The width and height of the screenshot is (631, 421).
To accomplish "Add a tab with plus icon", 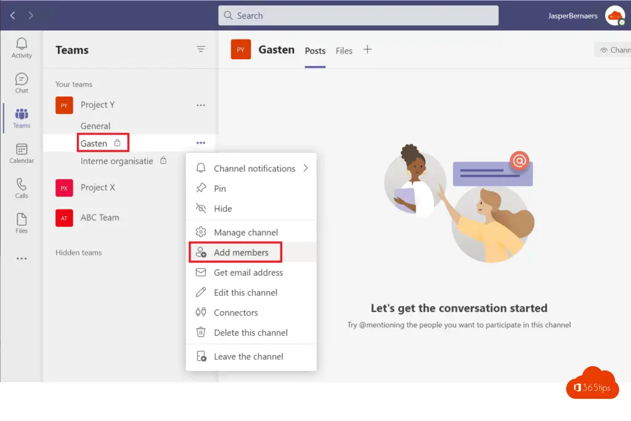I will click(x=367, y=50).
